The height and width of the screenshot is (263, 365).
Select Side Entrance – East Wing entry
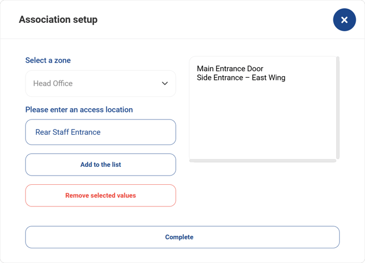(241, 78)
